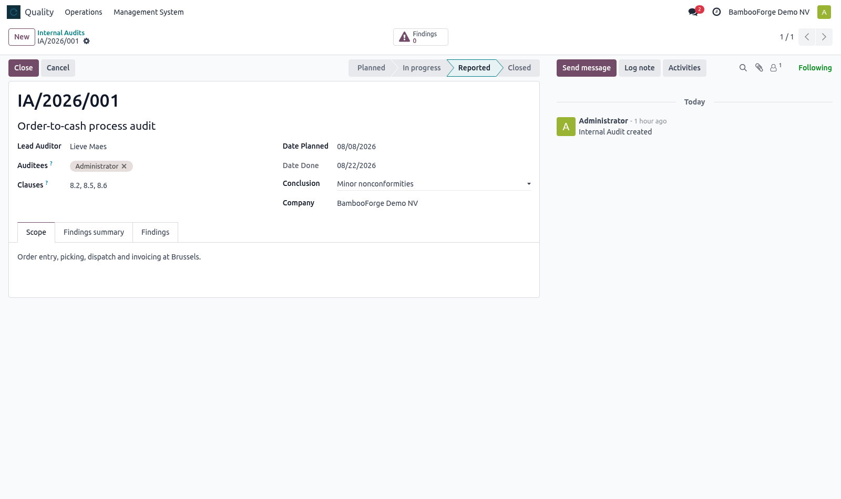This screenshot has height=499, width=841.
Task: Cancel the internal audit
Action: 58,68
